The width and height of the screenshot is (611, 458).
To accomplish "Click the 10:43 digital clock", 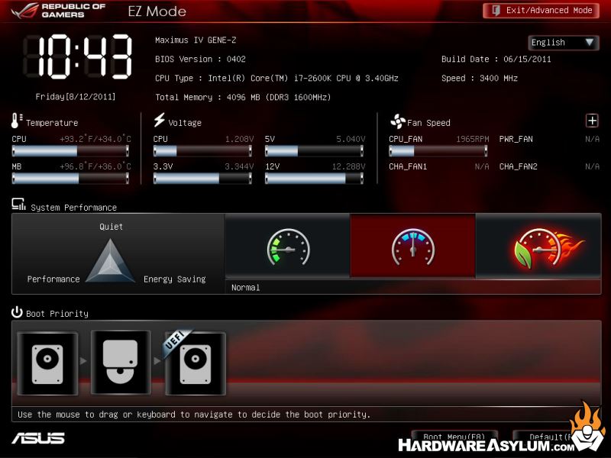I will (x=78, y=56).
